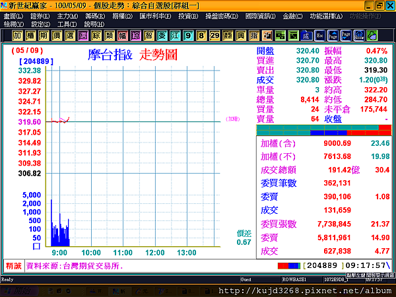Click the buy/sell ratio color bar
This screenshot has width=396, height=297.
point(324,130)
